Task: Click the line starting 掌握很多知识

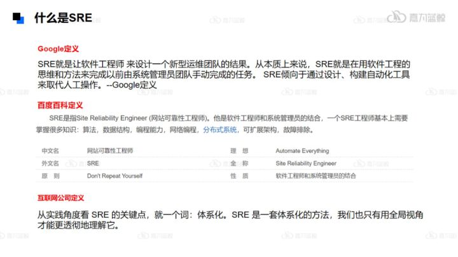Action: pyautogui.click(x=176, y=129)
